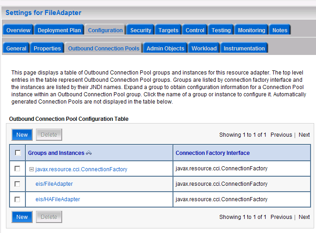Screen dimensions: 316x233
Task: Click Next in the bottom pagination
Action: click(304, 217)
